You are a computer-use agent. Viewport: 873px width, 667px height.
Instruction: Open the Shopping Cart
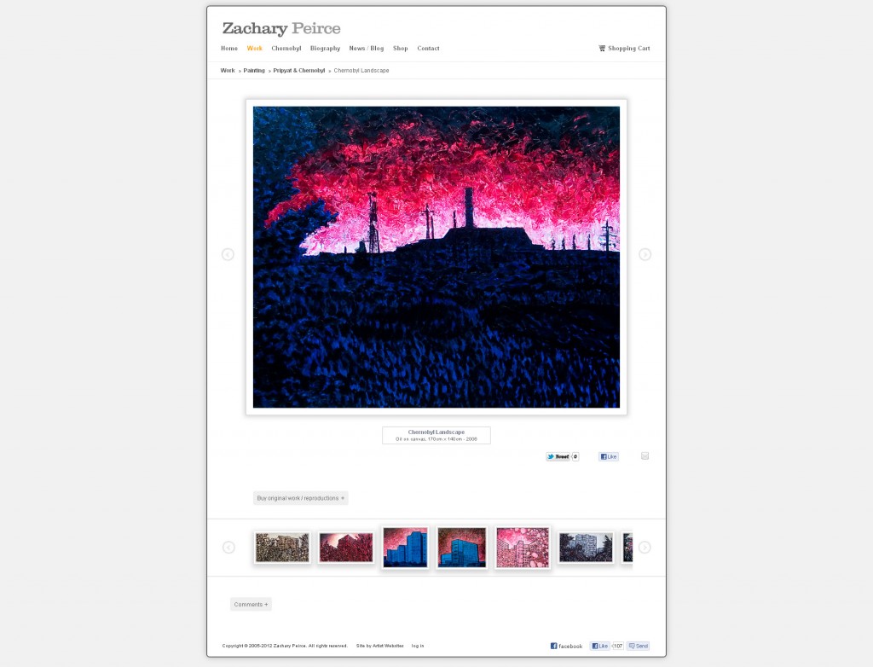[624, 49]
